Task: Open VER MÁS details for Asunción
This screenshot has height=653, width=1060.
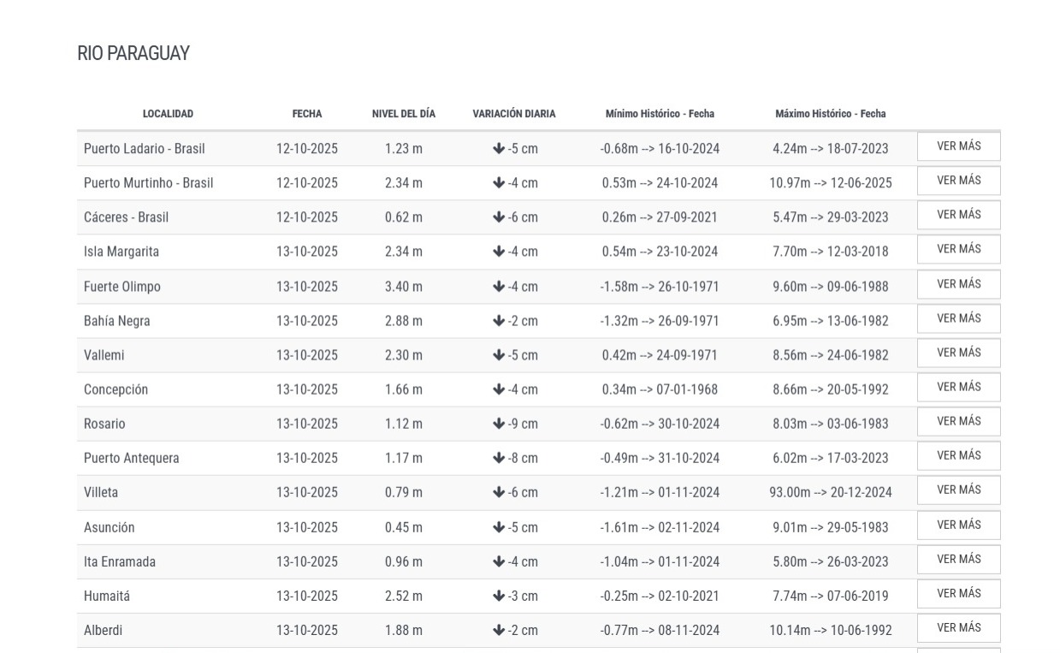Action: click(x=958, y=525)
